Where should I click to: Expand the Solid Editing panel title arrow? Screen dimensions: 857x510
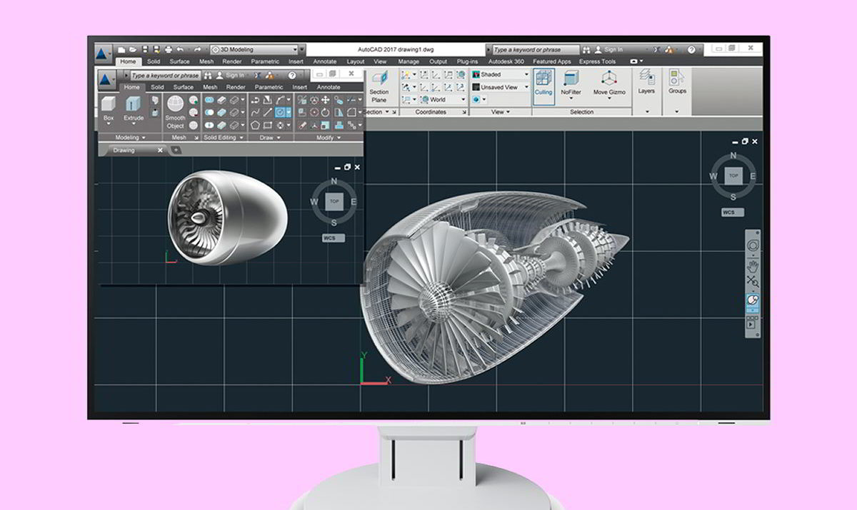(241, 137)
